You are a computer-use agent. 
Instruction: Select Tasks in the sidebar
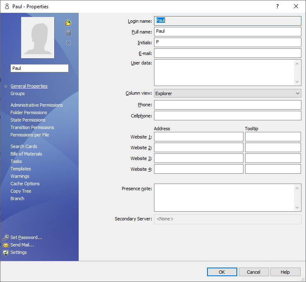point(16,161)
